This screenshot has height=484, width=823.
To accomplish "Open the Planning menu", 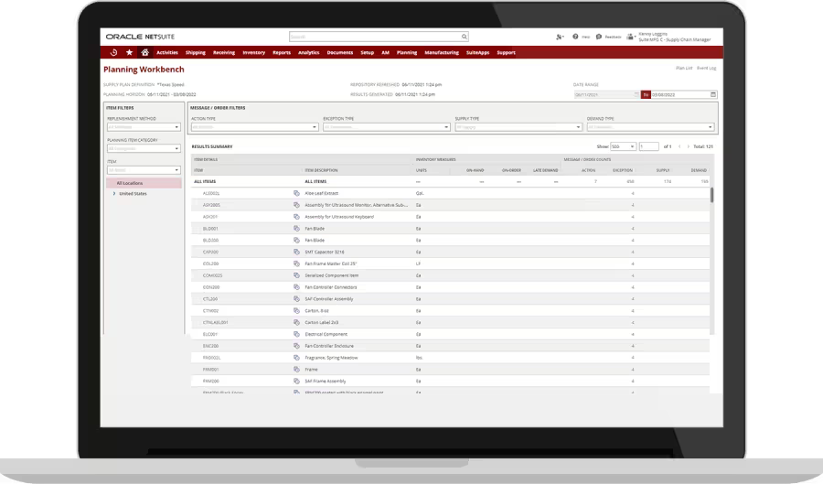I will pyautogui.click(x=407, y=53).
